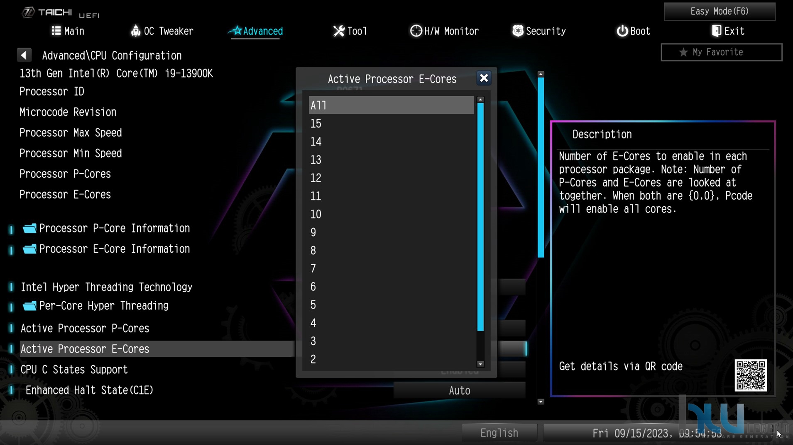This screenshot has height=445, width=793.
Task: Click the My Favorite star icon
Action: coord(683,52)
